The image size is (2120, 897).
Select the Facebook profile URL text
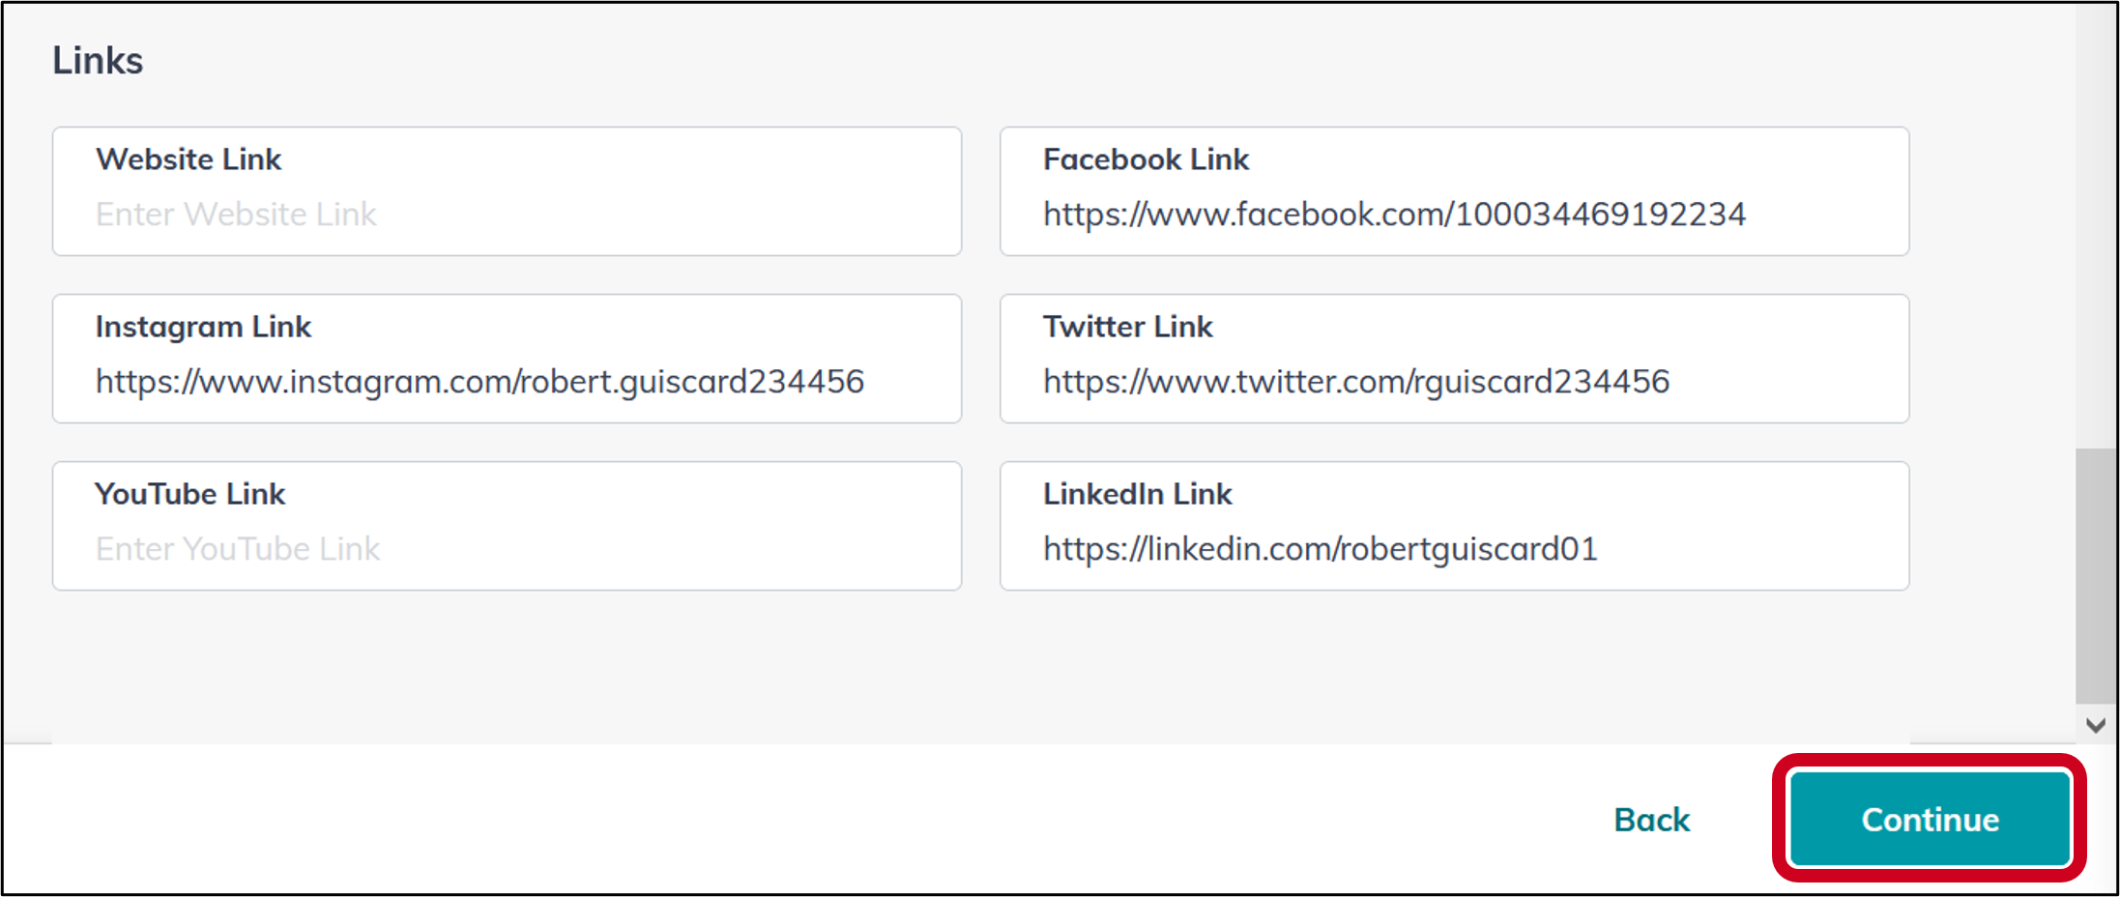(x=1394, y=214)
